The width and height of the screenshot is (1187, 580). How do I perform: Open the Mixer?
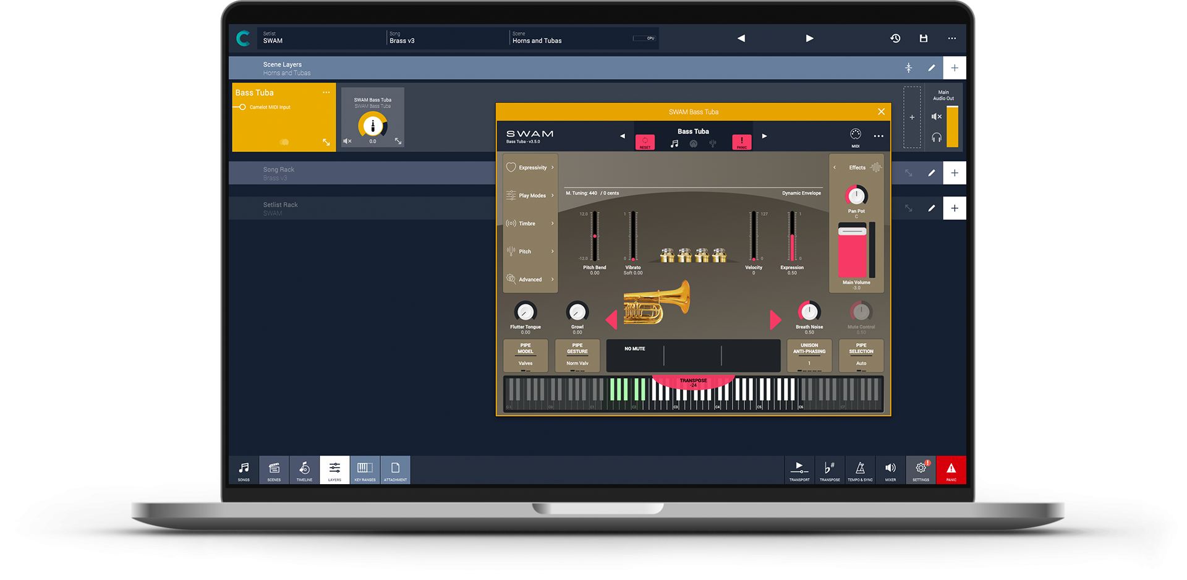tap(890, 471)
